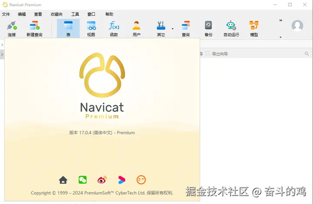Expand the lower left sidebar chevron
The image size is (313, 204).
[2, 54]
